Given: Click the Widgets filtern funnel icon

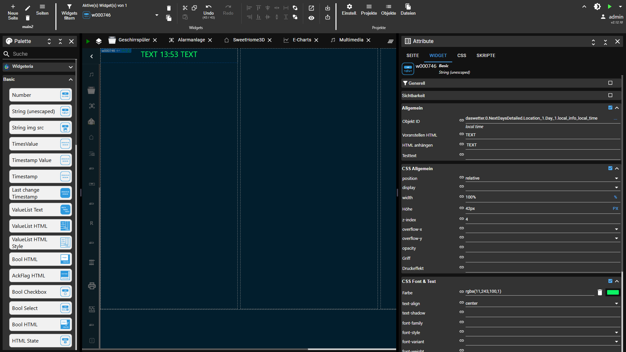Looking at the screenshot, I should (69, 7).
